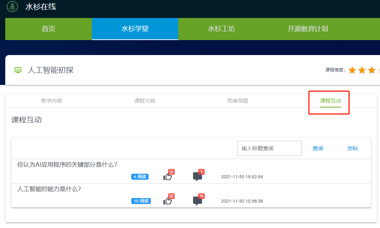Image resolution: width=380 pixels, height=228 pixels.
Task: Click 发帖 to create a new post
Action: [x=352, y=148]
